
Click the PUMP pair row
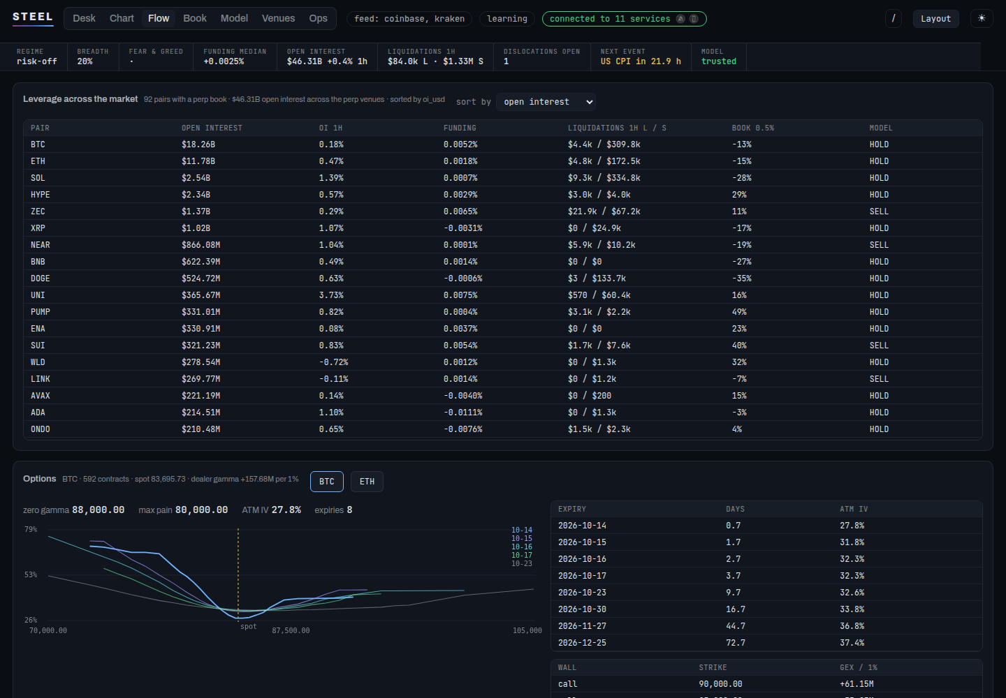click(x=503, y=312)
